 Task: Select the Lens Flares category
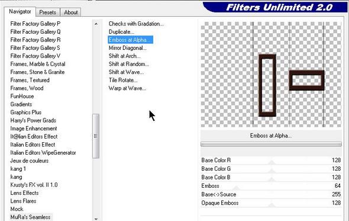pyautogui.click(x=24, y=201)
